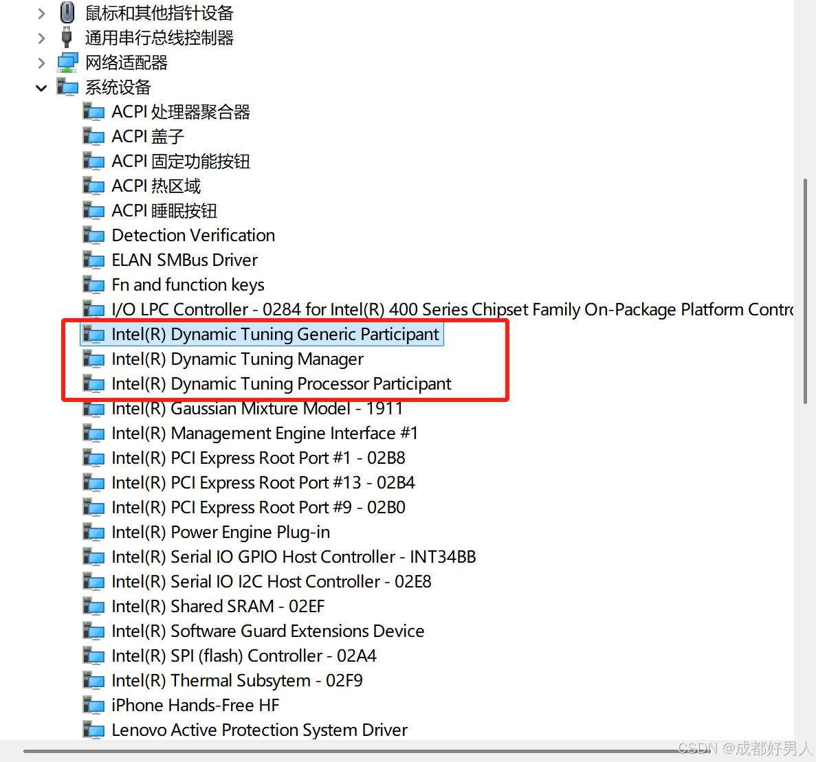816x762 pixels.
Task: Select the ACPI 固定功能按钮 device
Action: (181, 161)
